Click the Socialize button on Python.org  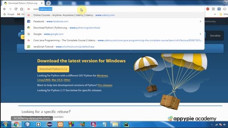215,36
